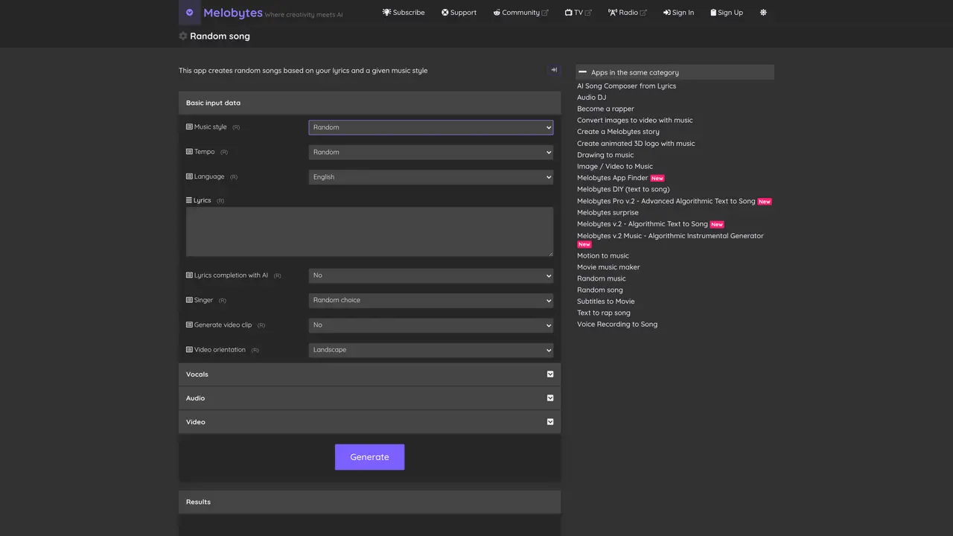Open Melobytes App Finder link
The image size is (953, 536).
pos(613,178)
